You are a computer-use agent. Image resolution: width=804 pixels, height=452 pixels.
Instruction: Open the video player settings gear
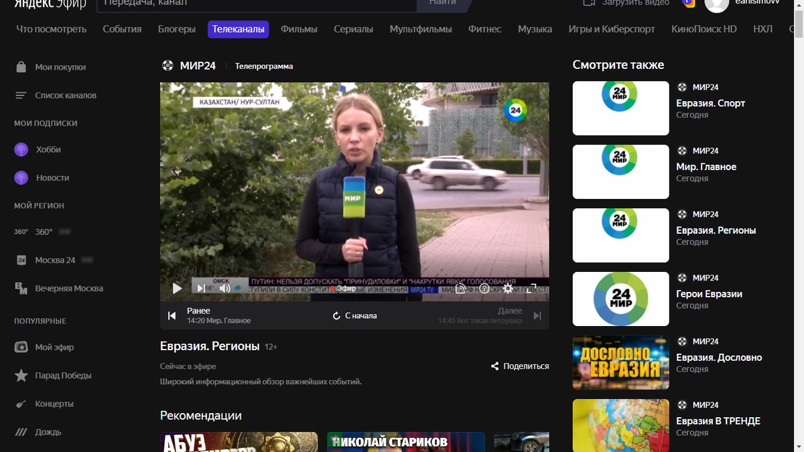point(508,289)
